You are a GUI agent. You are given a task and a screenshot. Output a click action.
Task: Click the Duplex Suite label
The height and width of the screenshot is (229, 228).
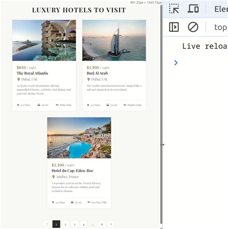coord(135,105)
